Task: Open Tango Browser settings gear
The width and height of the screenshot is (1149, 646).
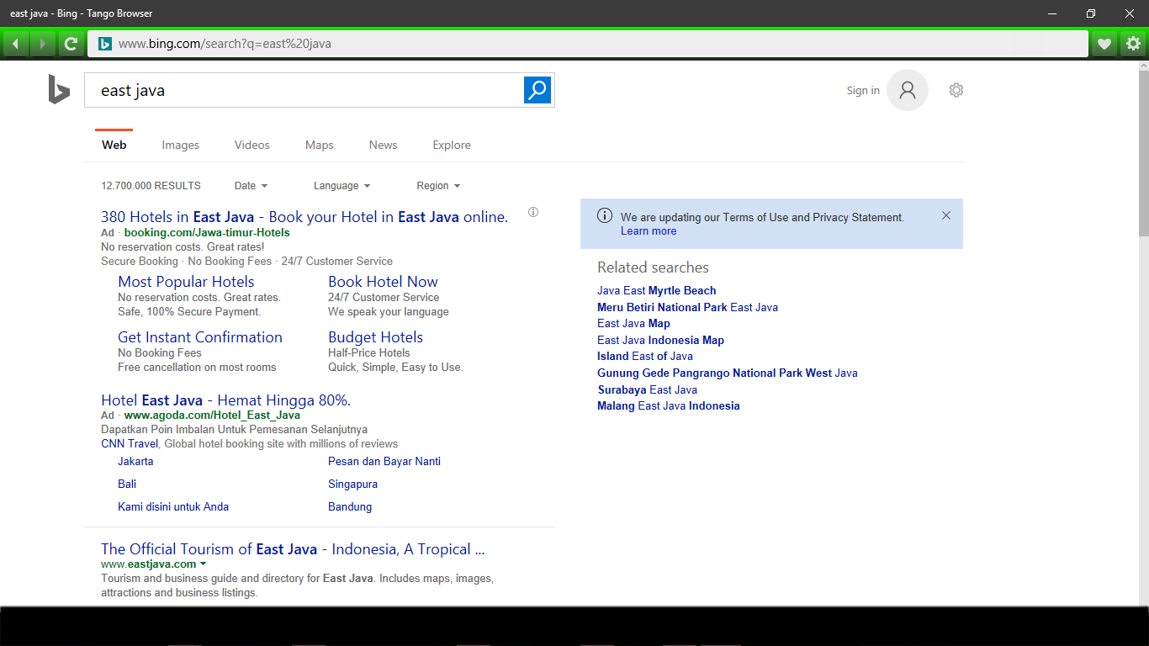Action: pyautogui.click(x=1133, y=44)
